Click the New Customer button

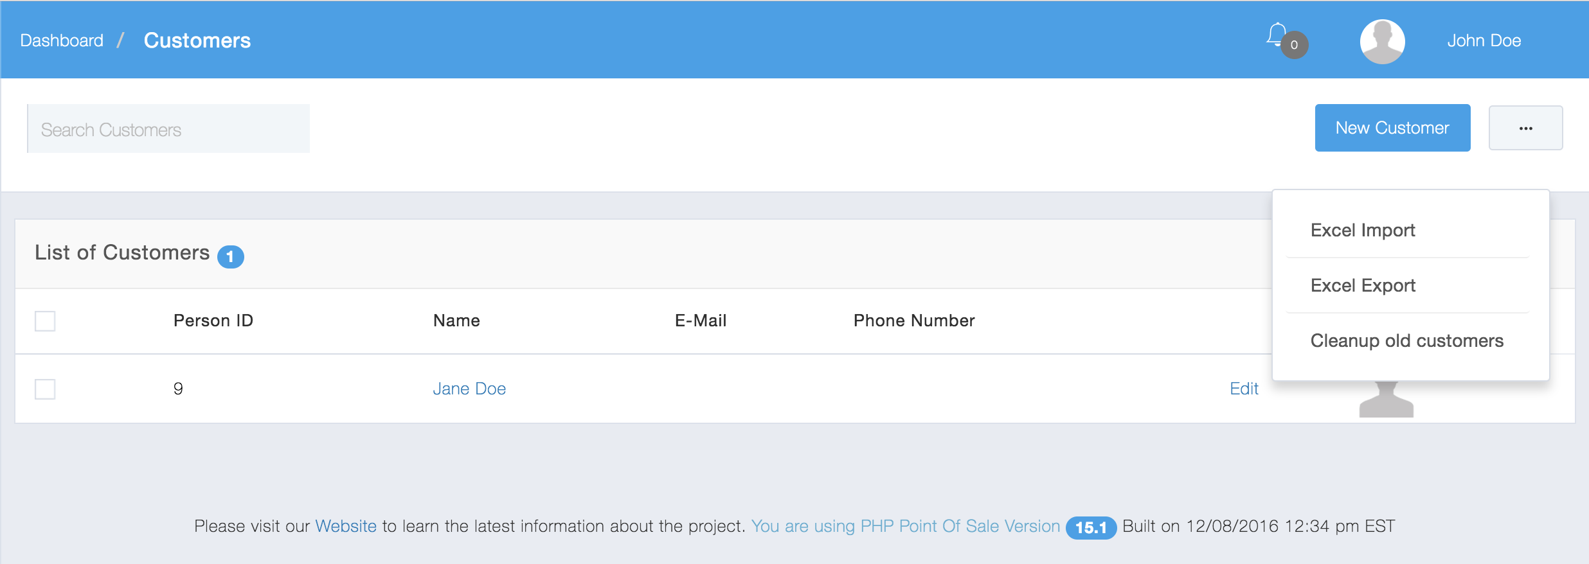click(x=1392, y=128)
